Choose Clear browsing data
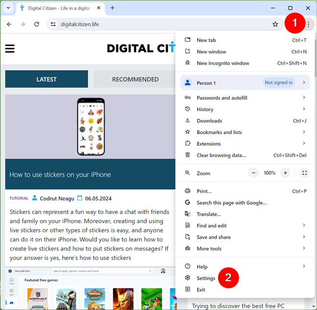Viewport: 317px width, 310px height. (x=245, y=155)
